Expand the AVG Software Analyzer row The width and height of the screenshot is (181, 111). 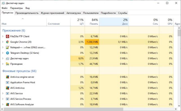[3, 104]
